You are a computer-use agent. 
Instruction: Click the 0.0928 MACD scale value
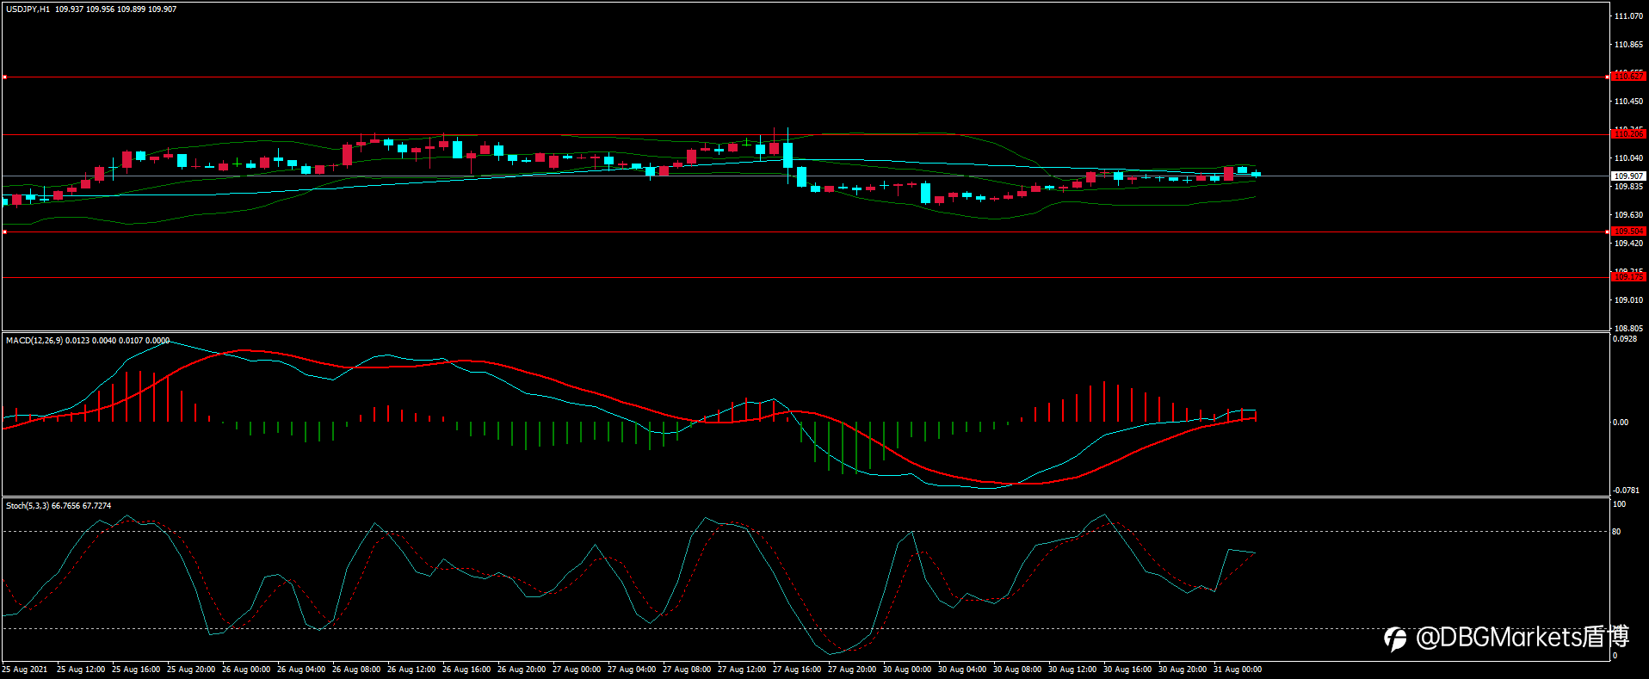[1625, 339]
